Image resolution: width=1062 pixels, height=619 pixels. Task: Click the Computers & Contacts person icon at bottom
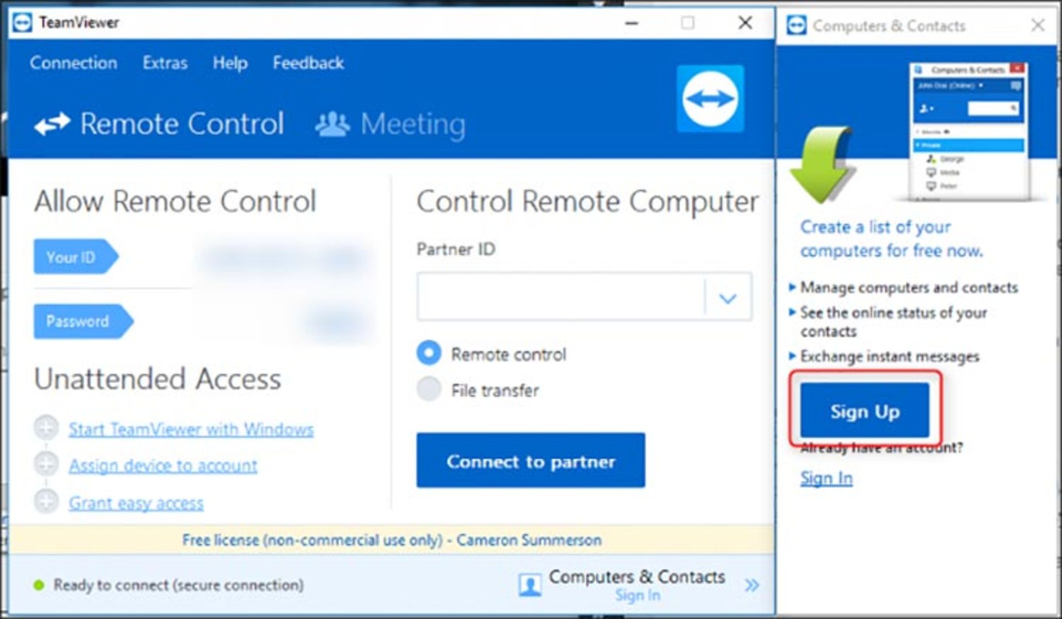click(x=530, y=585)
